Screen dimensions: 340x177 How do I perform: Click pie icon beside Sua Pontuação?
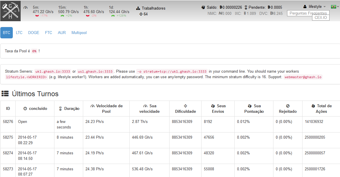click(250, 106)
